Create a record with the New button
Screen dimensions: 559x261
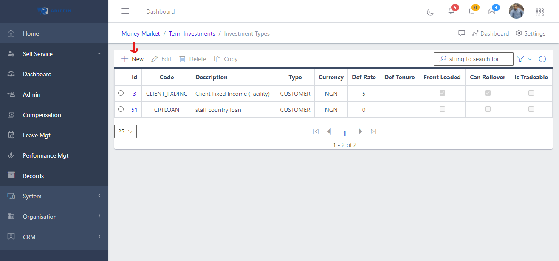[132, 58]
